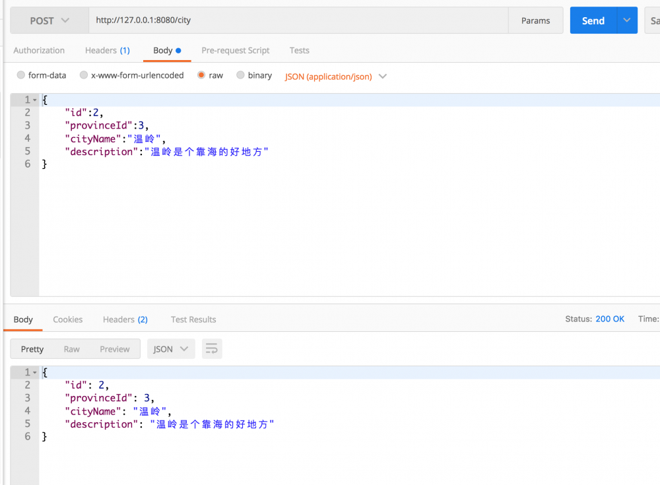Viewport: 660px width, 485px height.
Task: Open the JSON (application/json) body type dropdown
Action: coord(335,76)
